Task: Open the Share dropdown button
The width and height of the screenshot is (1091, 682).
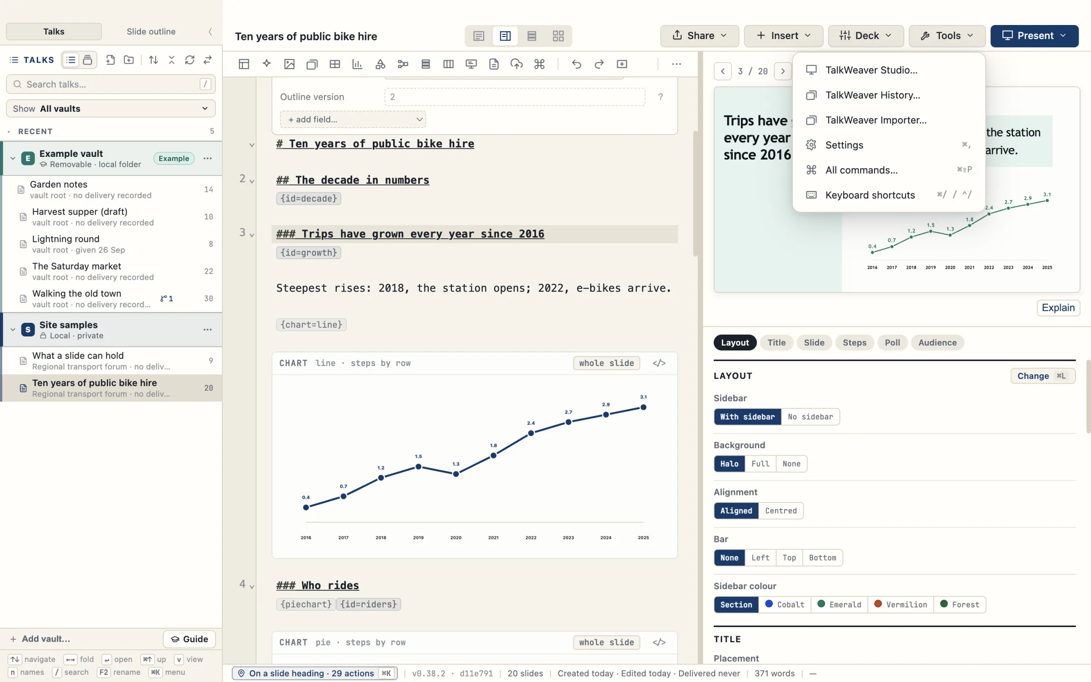Action: (700, 36)
